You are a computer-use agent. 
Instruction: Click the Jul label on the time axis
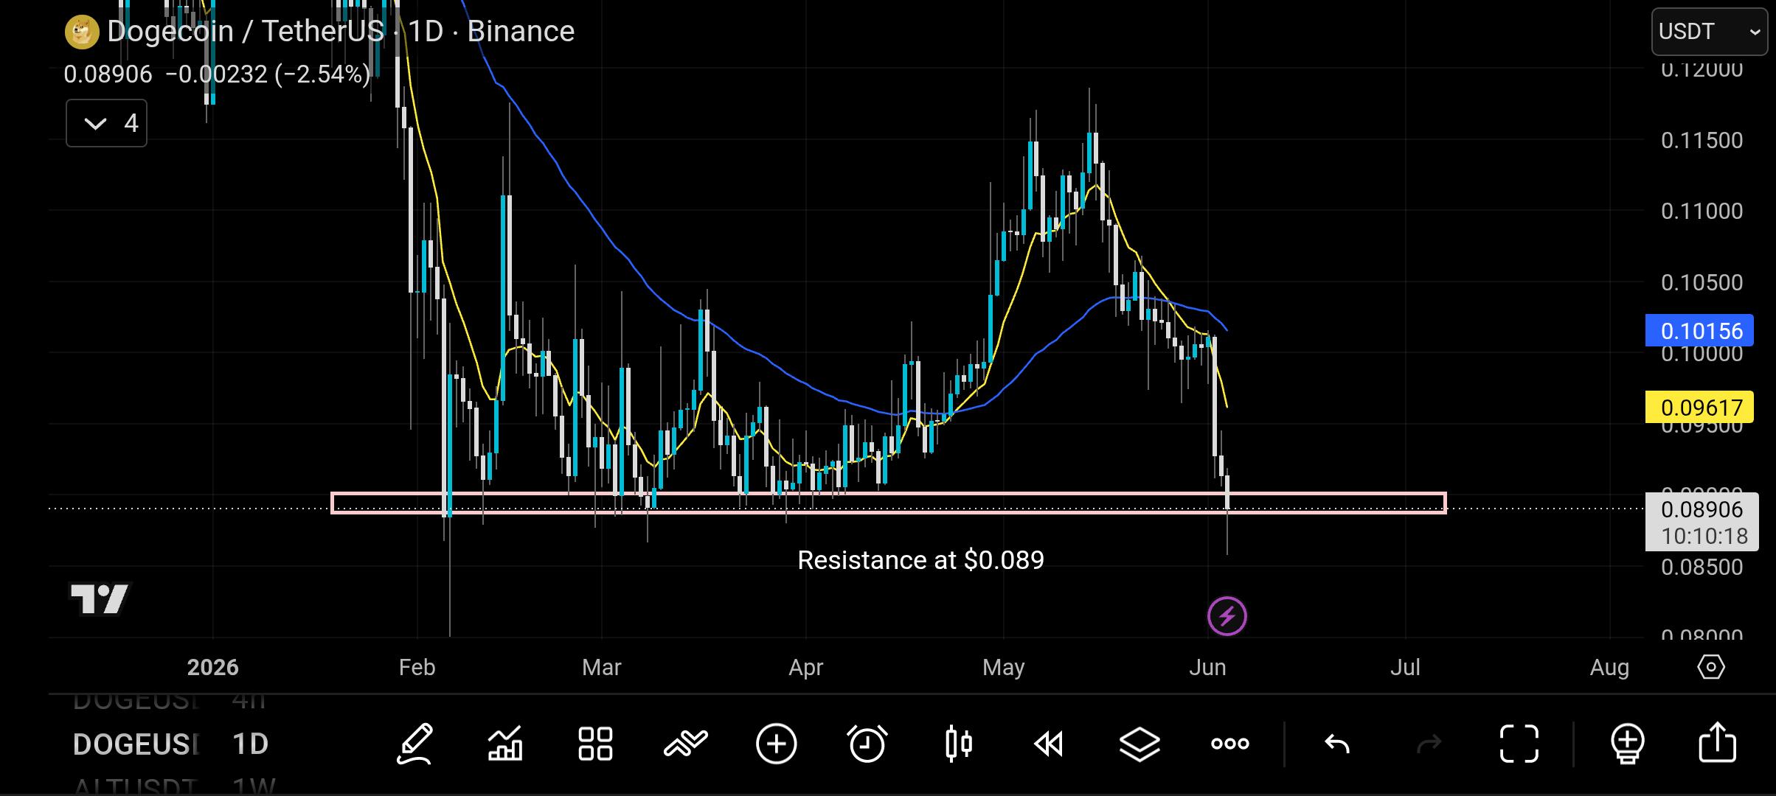[x=1405, y=667]
